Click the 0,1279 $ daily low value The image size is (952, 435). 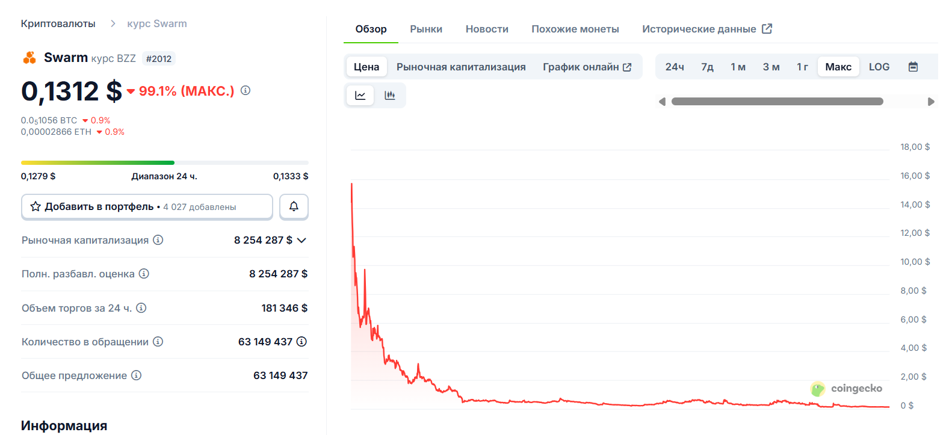[38, 176]
